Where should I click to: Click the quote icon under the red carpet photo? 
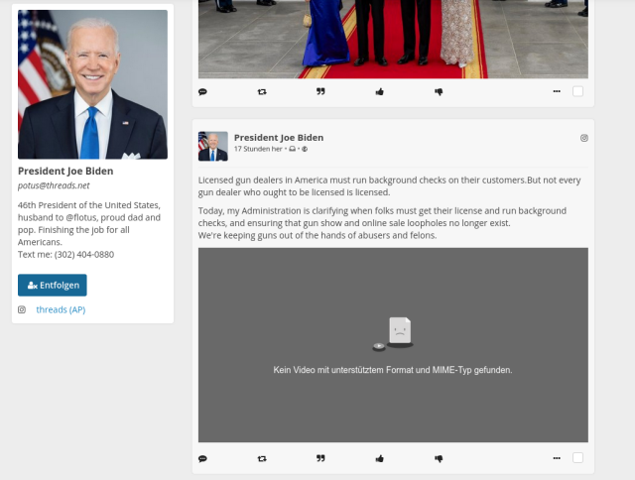[x=320, y=91]
